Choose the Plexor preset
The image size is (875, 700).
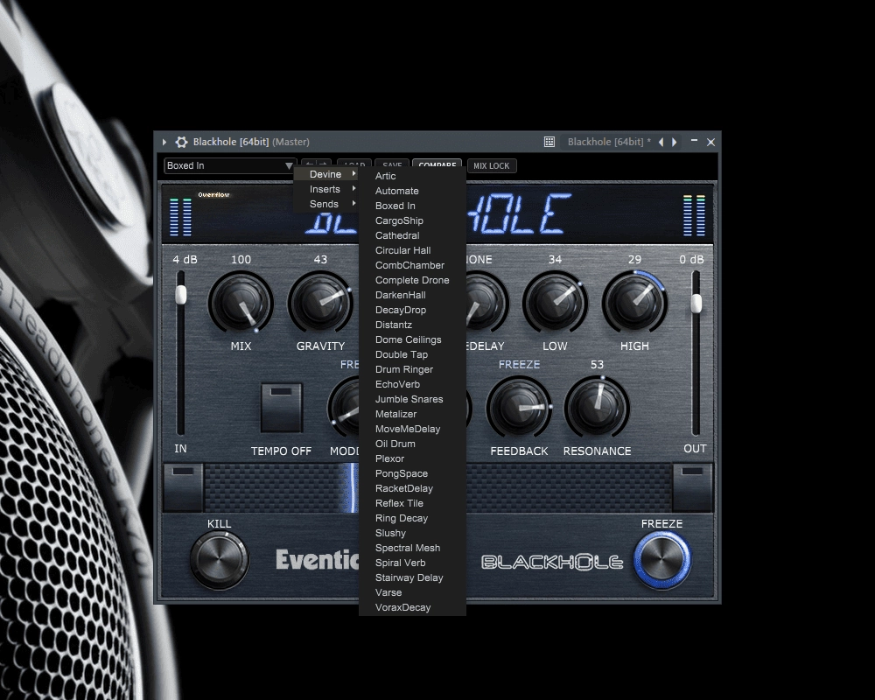pos(412,458)
